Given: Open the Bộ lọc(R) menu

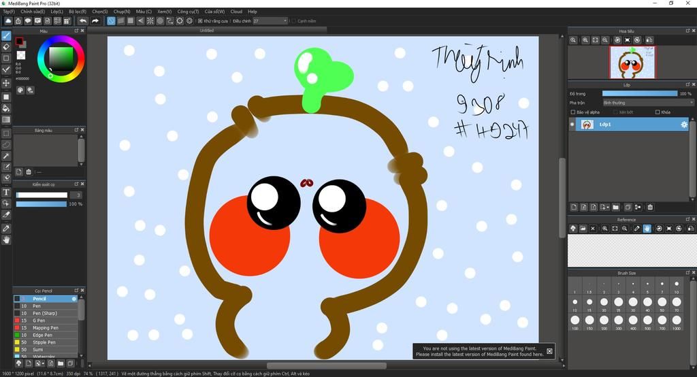Looking at the screenshot, I should click(x=78, y=12).
